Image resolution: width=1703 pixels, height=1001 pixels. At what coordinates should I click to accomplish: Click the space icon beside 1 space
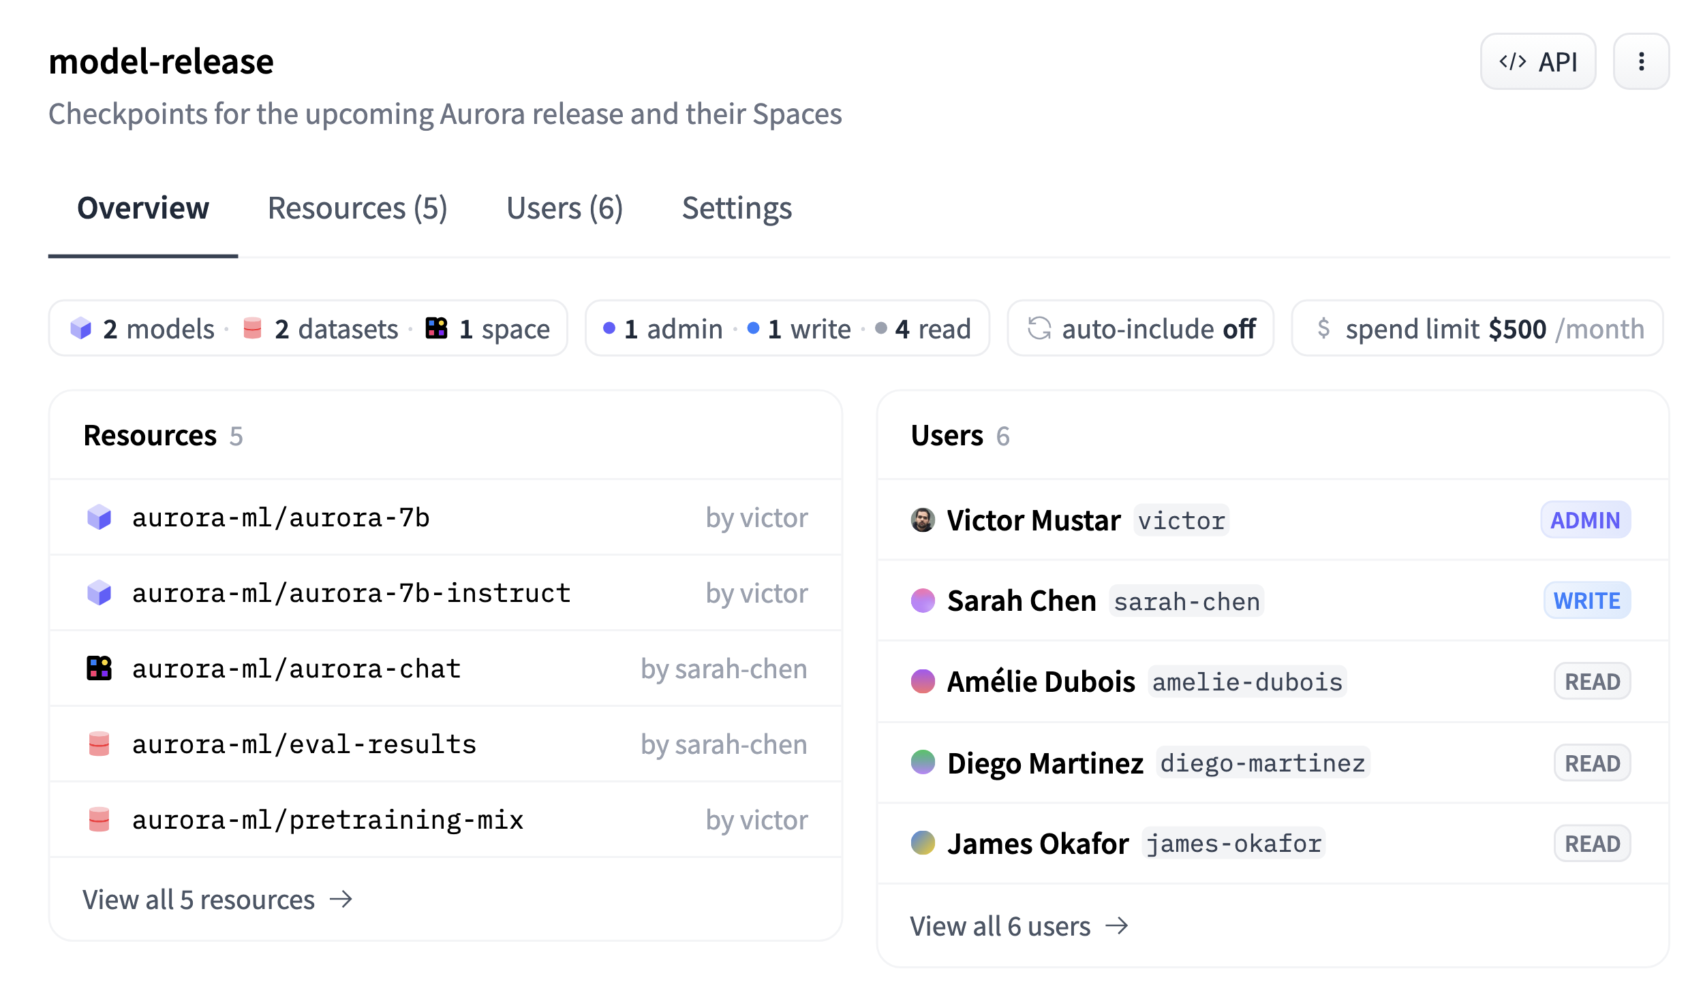point(436,328)
